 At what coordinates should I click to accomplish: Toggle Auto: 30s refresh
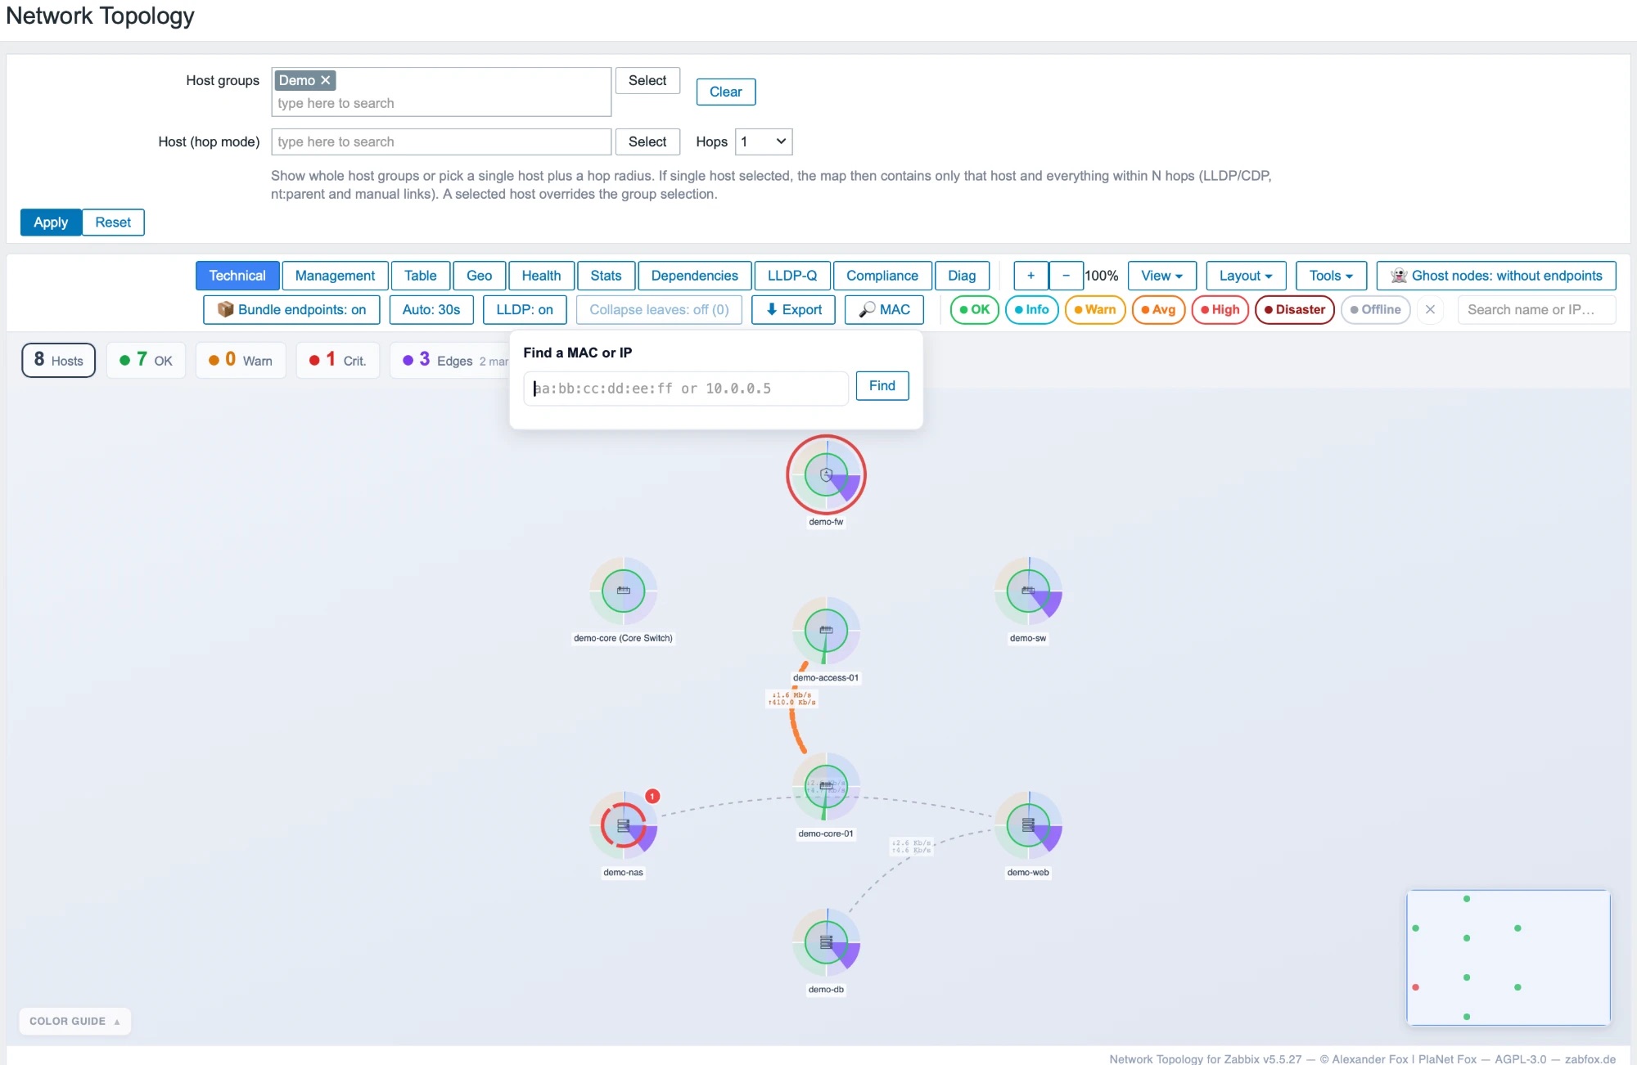431,310
